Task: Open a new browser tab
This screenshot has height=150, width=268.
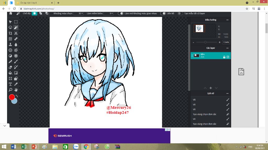Action: 58,3
